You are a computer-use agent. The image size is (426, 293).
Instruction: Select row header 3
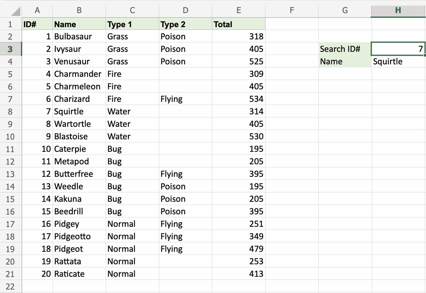tap(11, 49)
